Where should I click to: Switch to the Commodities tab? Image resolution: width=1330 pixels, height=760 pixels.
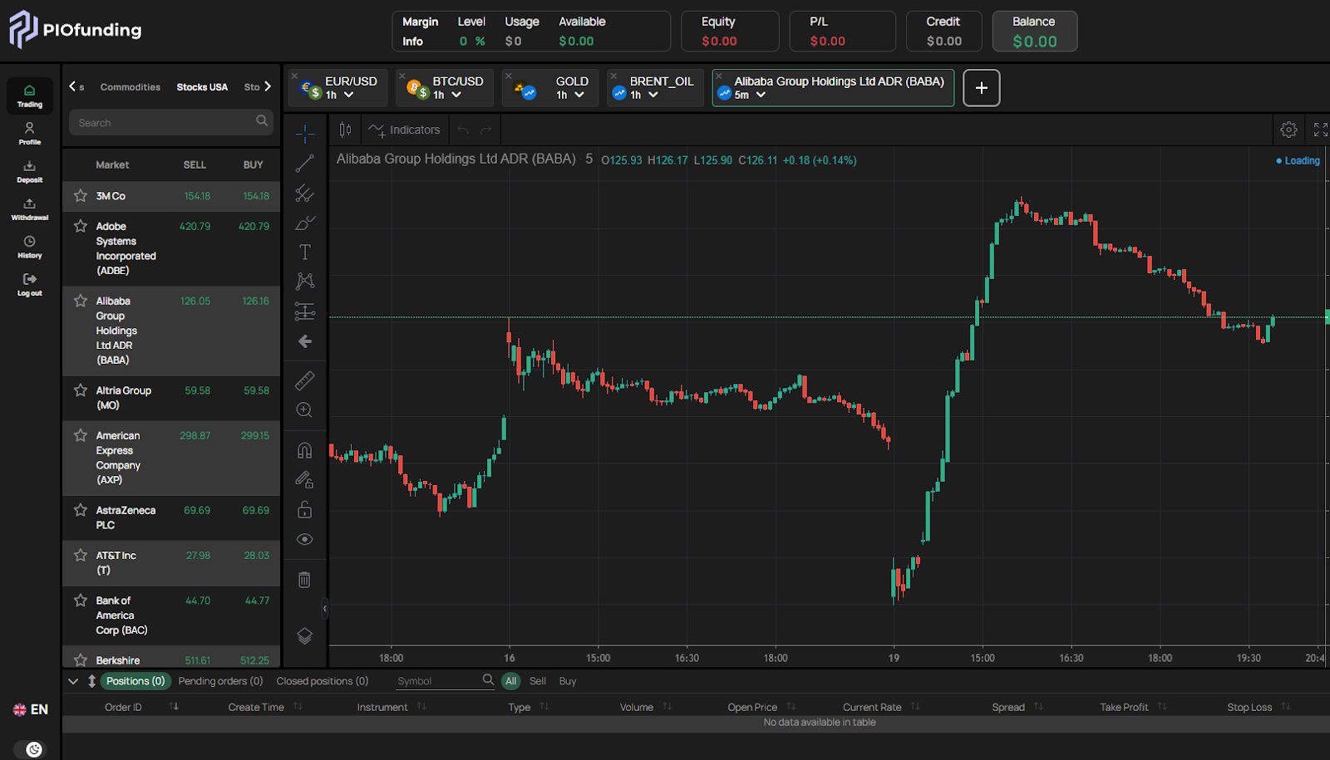point(131,87)
